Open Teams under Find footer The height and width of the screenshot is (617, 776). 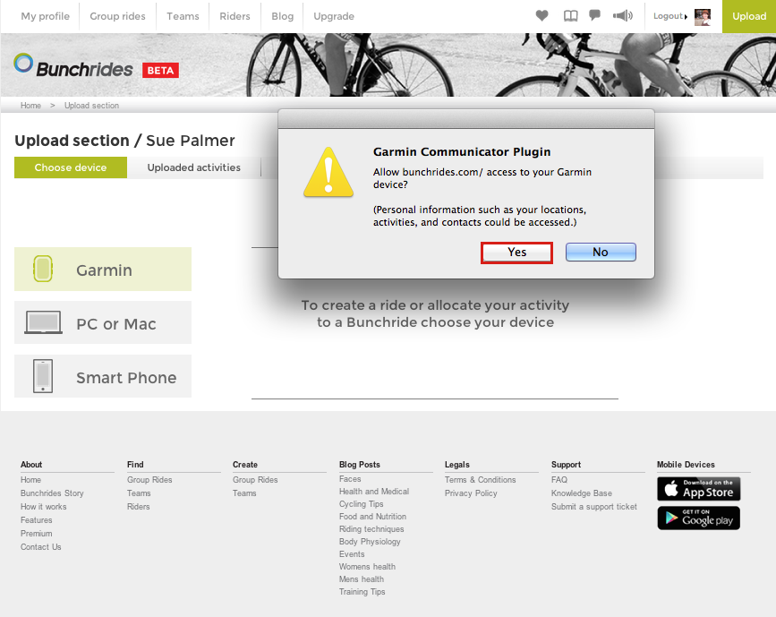point(139,493)
